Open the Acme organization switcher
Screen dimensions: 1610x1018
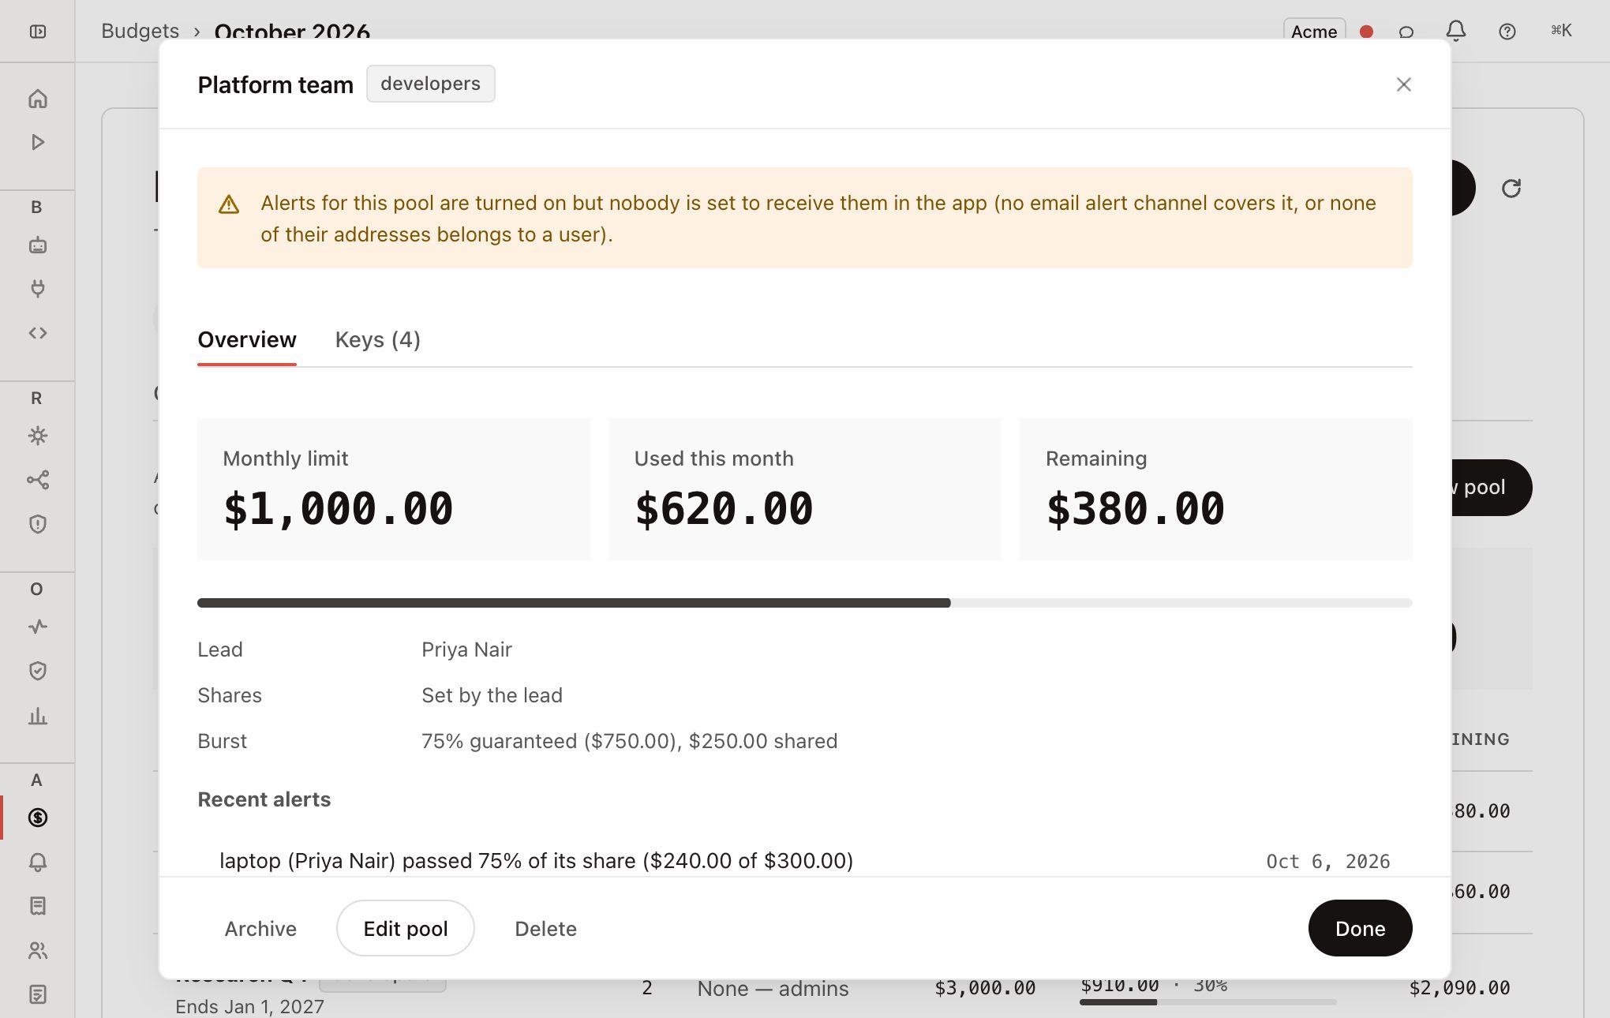1314,32
